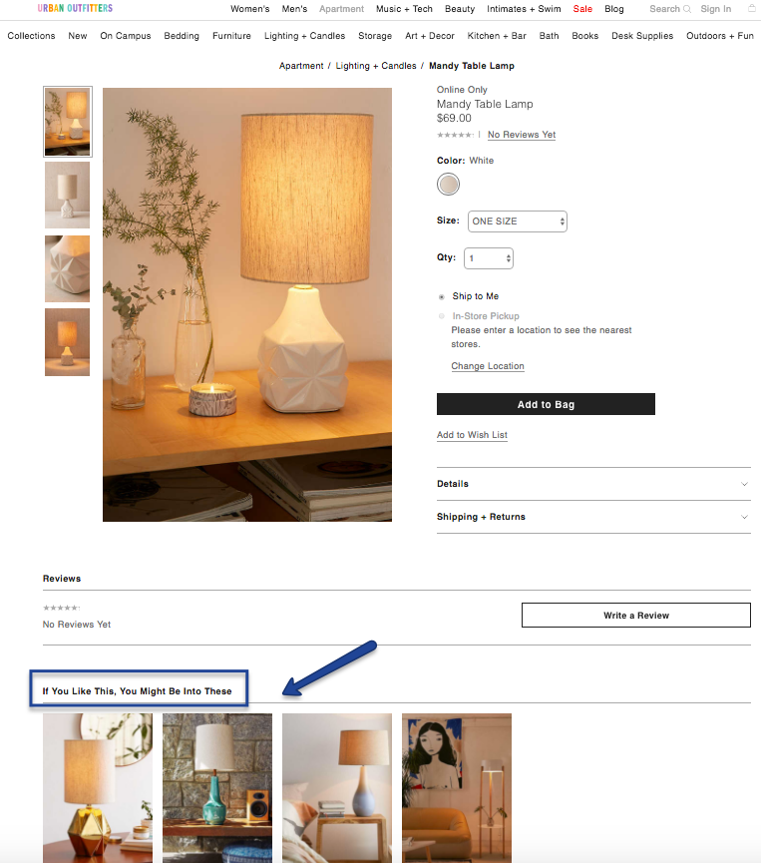Go to Lighting + Candles category
This screenshot has width=761, height=863.
304,36
